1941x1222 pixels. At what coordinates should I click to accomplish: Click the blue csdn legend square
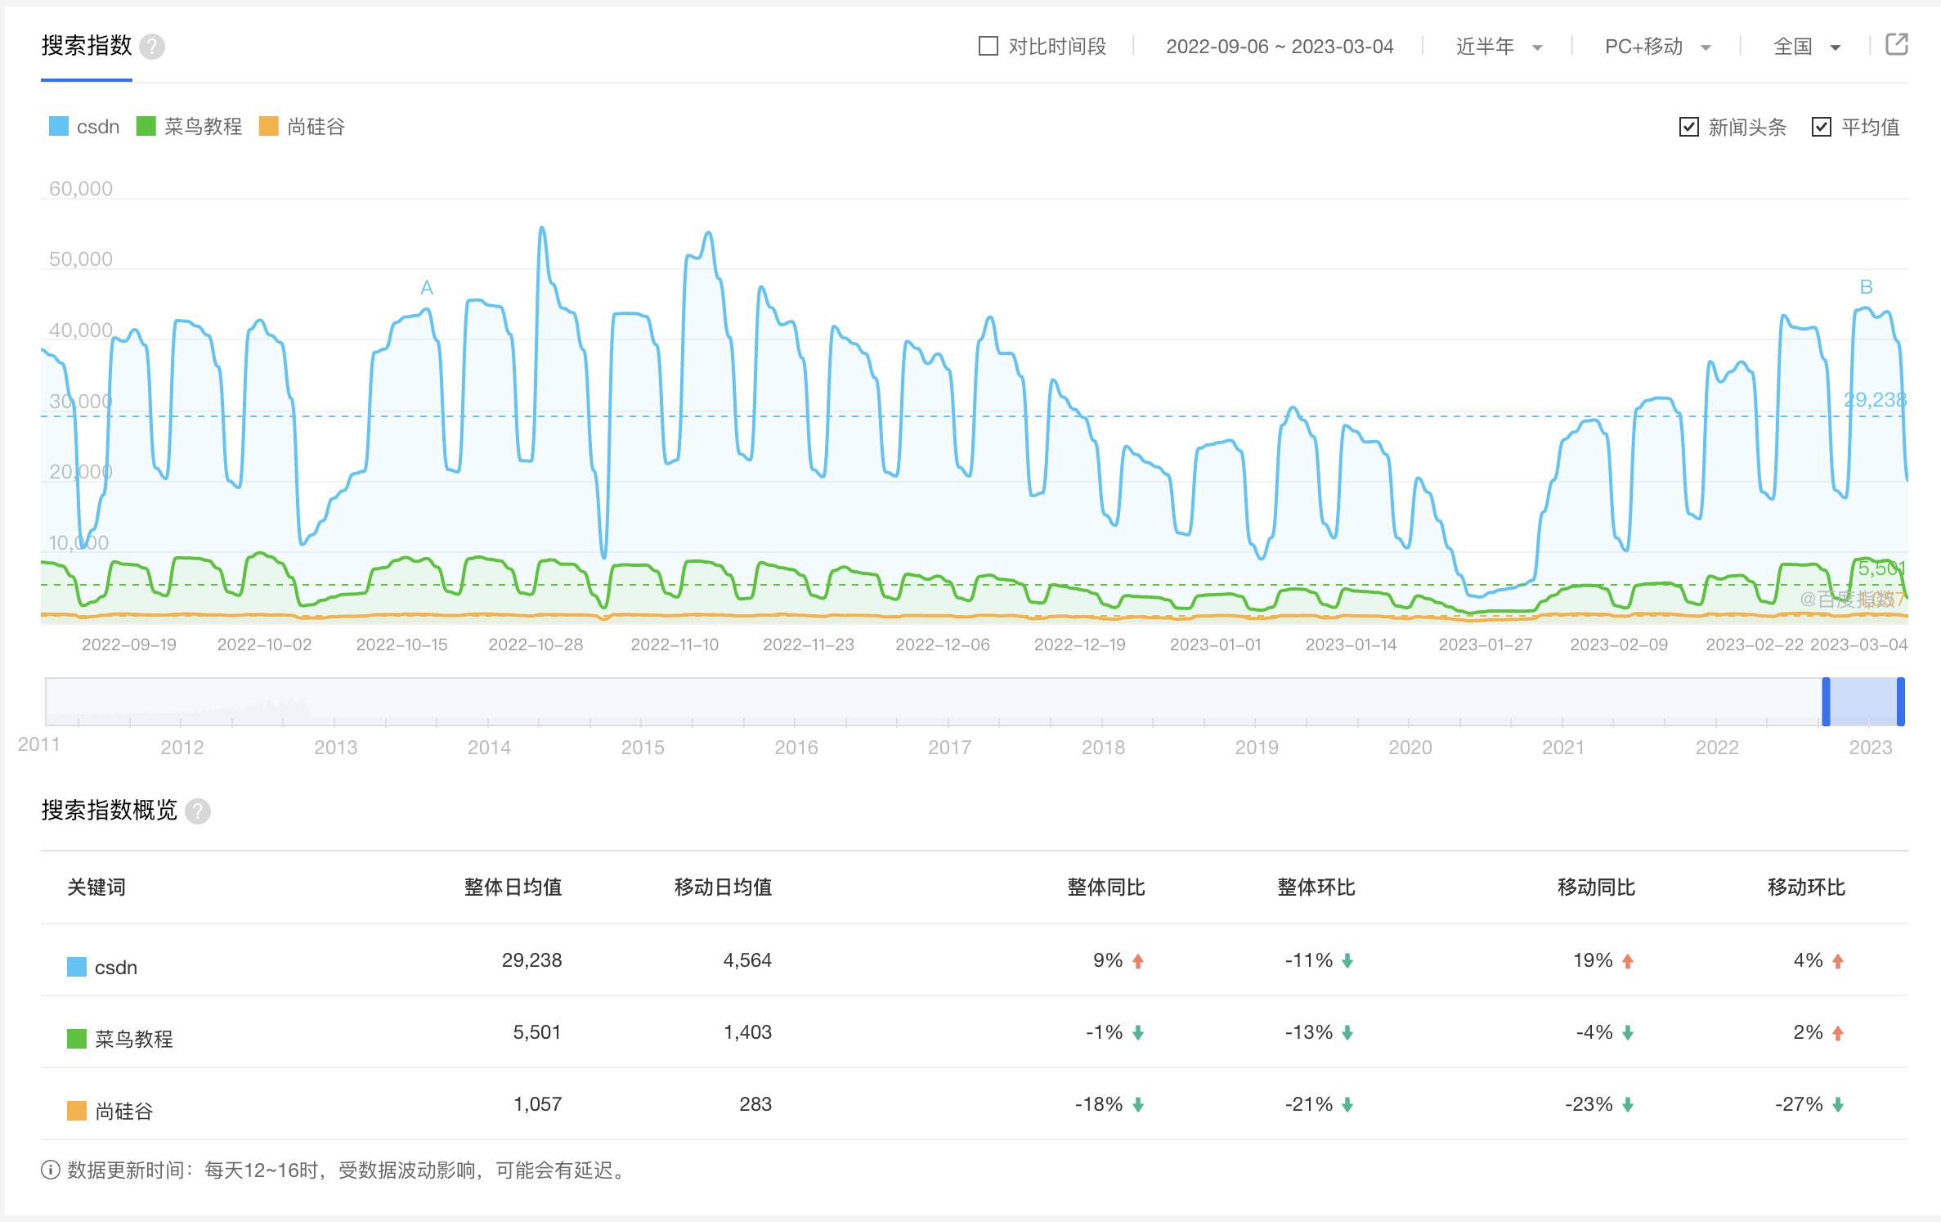(x=59, y=127)
